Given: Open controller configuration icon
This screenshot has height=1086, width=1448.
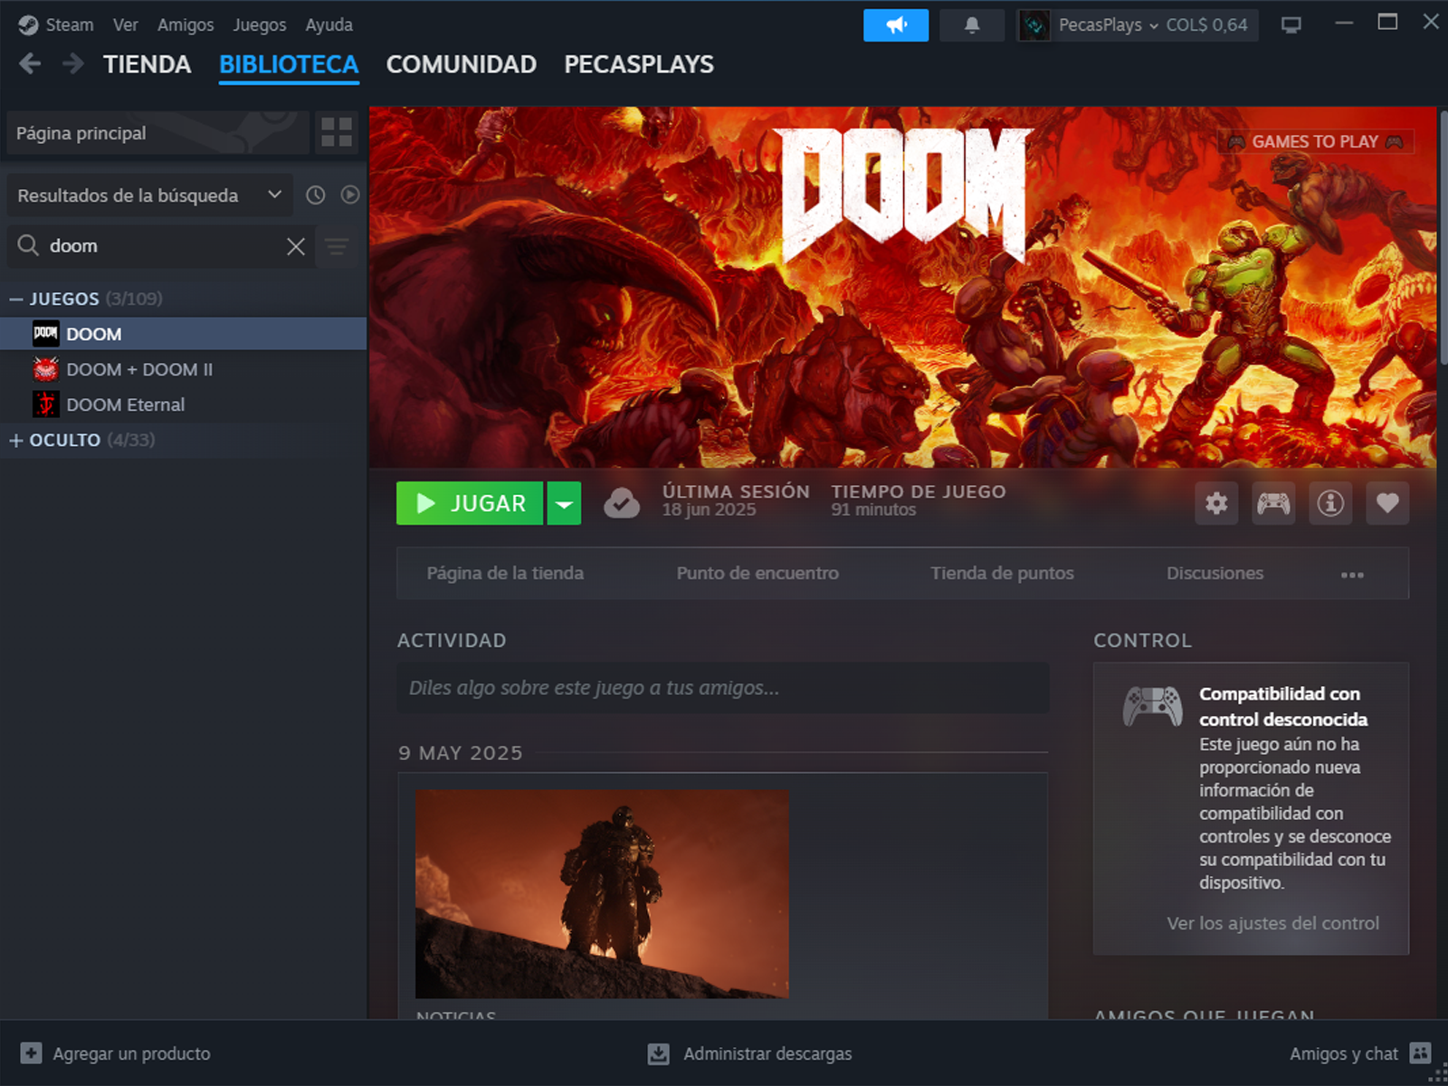Looking at the screenshot, I should pyautogui.click(x=1273, y=503).
